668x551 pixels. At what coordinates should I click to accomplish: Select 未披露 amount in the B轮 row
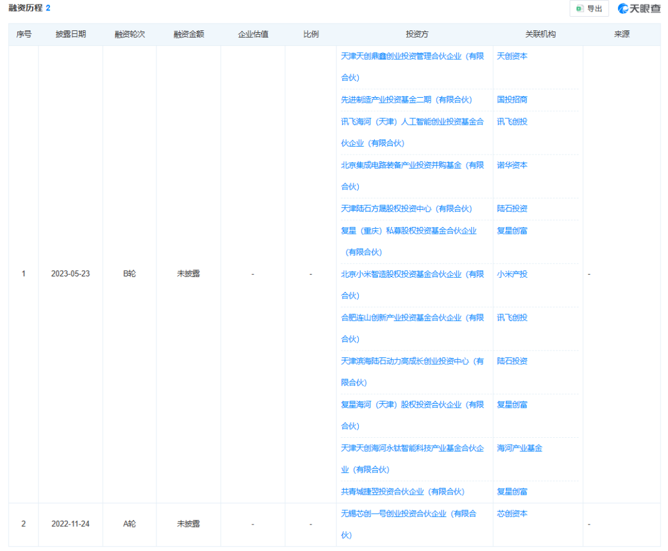point(189,274)
